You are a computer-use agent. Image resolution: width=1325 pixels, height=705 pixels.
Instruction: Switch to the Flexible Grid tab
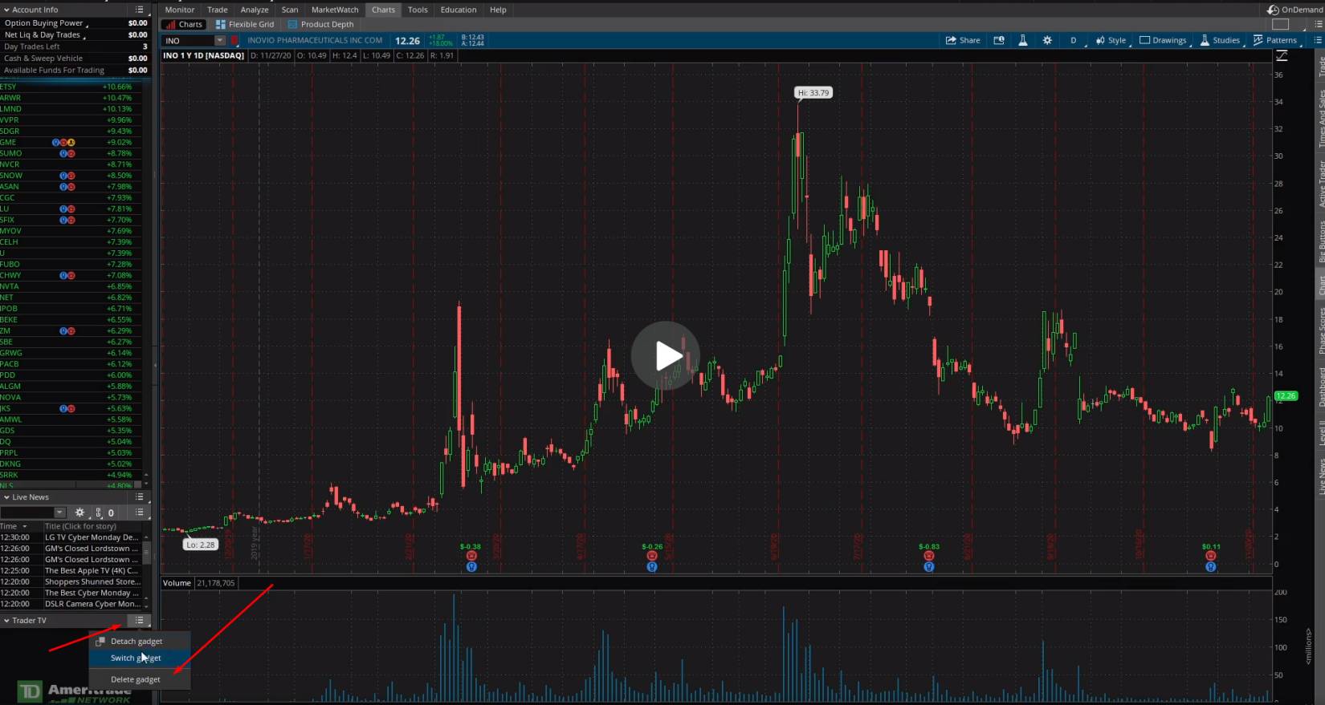pyautogui.click(x=245, y=24)
